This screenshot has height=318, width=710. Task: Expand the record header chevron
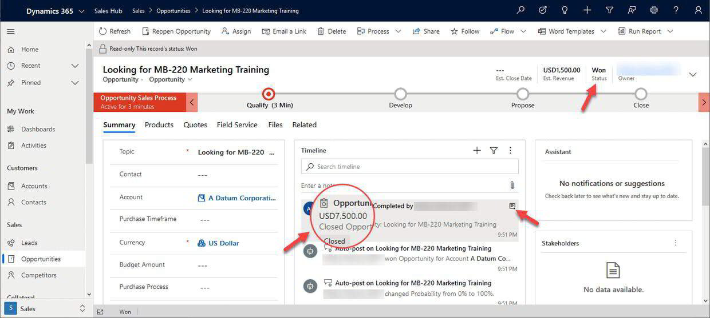pyautogui.click(x=693, y=74)
